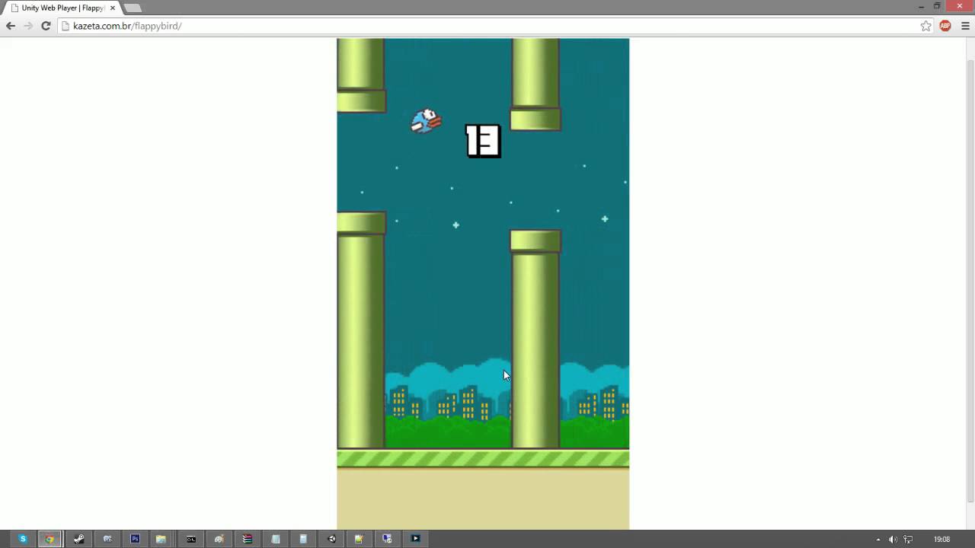Focus the address bar showing kazeta.com.br/flappybird/
This screenshot has height=548, width=975.
click(487, 26)
